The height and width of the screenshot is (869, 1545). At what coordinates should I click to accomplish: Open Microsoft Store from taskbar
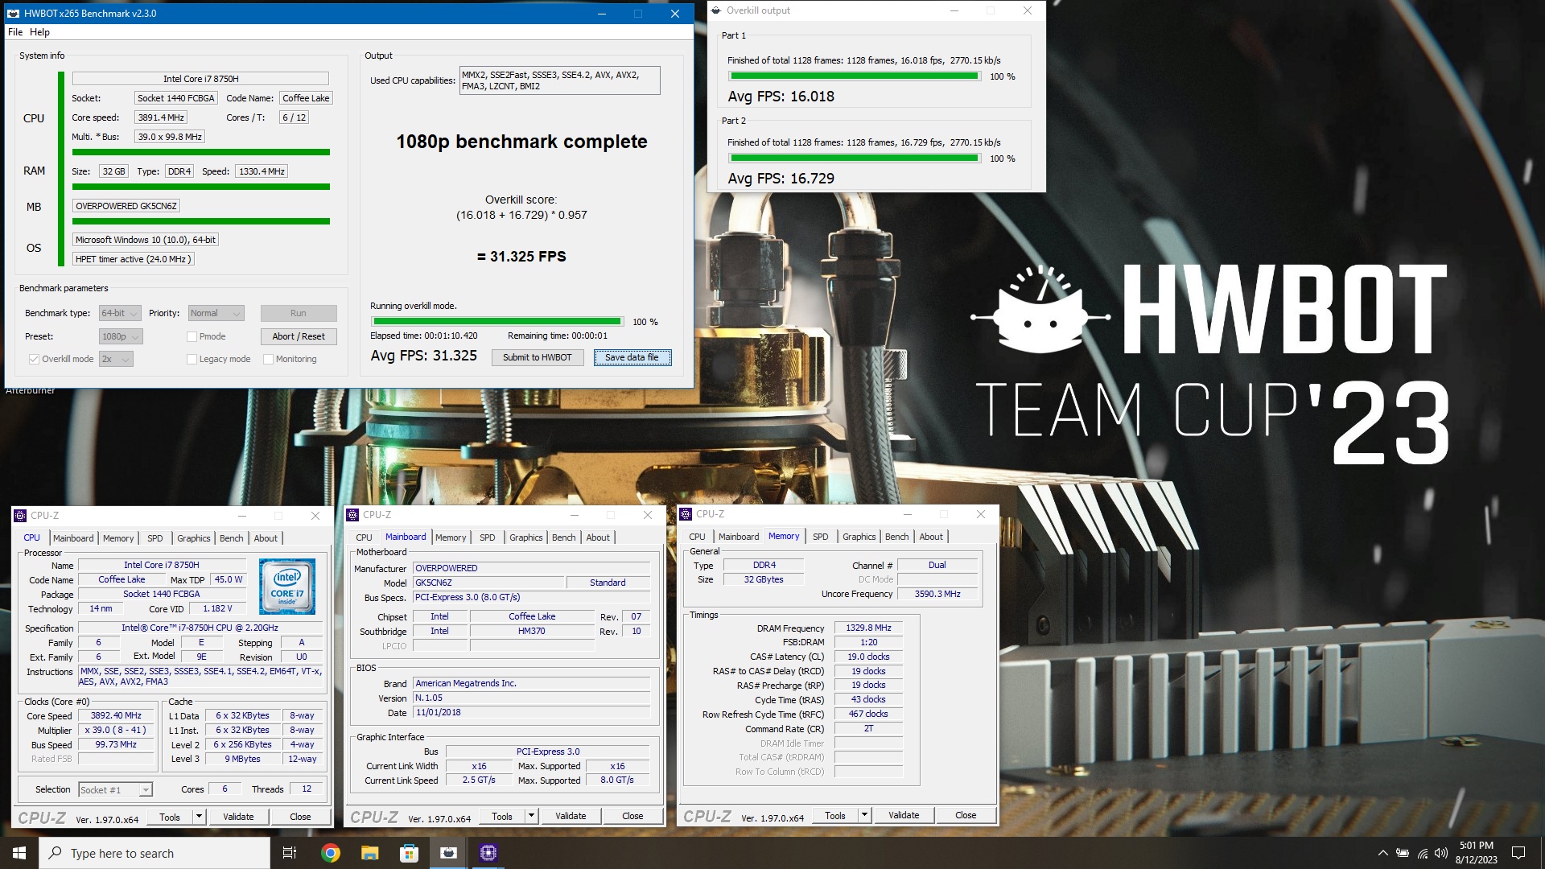pos(409,853)
